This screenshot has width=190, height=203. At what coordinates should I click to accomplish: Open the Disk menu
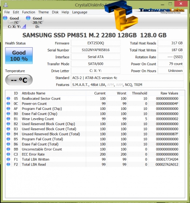[55, 12]
